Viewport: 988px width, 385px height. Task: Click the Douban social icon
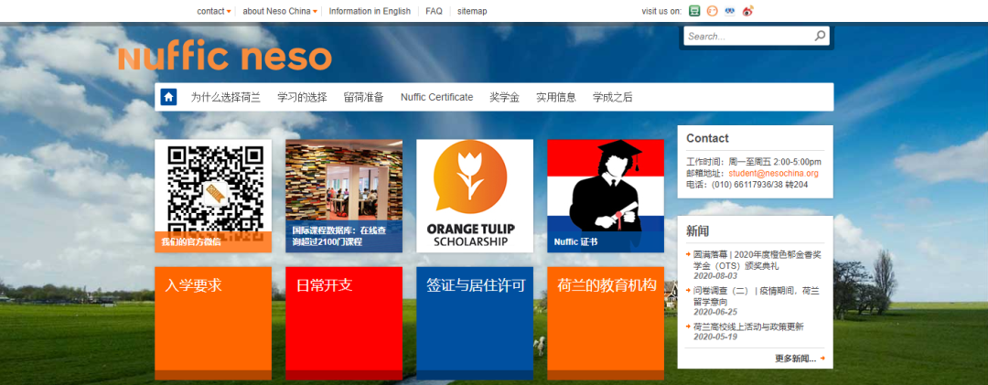tap(694, 11)
